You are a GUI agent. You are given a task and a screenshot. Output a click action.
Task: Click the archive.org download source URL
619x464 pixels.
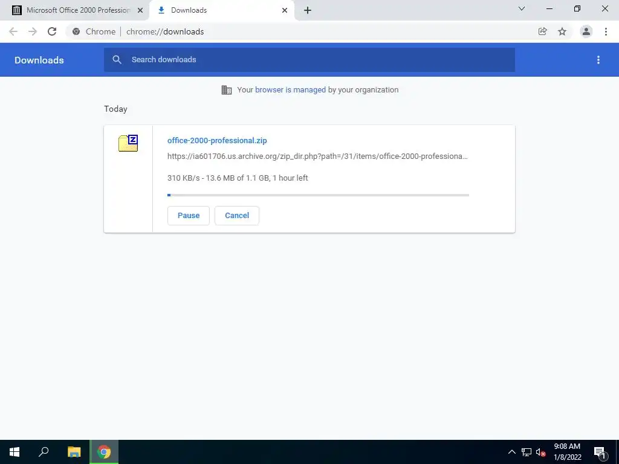pos(317,156)
